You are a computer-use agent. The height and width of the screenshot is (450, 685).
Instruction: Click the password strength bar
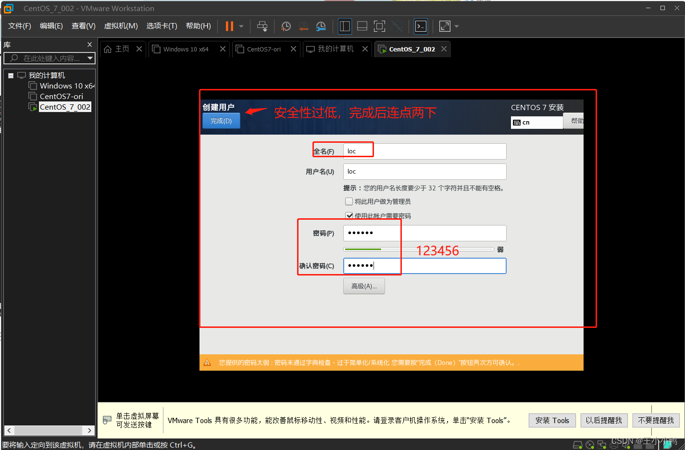click(419, 249)
